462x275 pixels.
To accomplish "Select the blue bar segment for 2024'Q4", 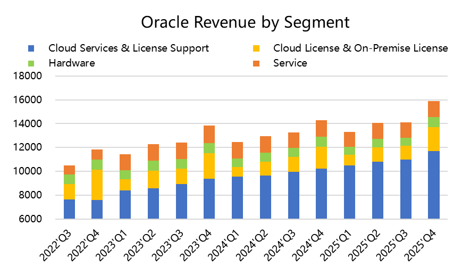I will click(322, 194).
